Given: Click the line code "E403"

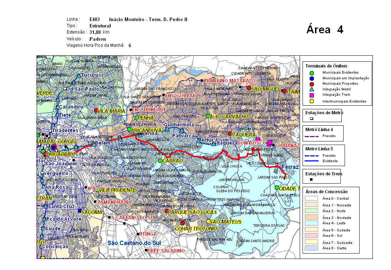Looking at the screenshot, I should (x=95, y=19).
